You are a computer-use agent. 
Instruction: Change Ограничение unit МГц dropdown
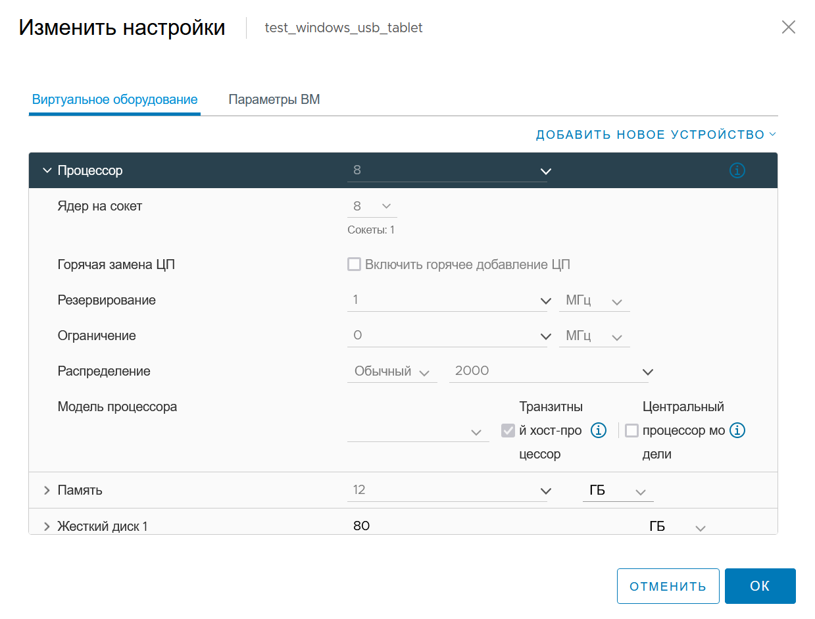click(595, 336)
